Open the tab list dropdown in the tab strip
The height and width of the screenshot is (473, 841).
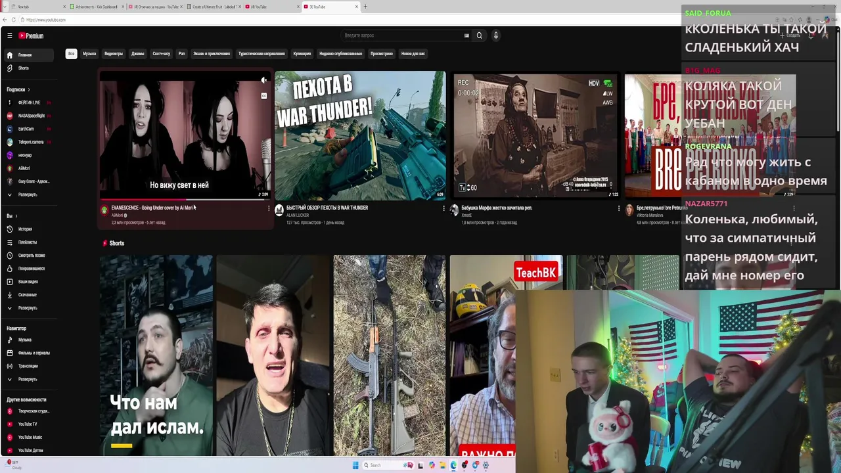[5, 7]
